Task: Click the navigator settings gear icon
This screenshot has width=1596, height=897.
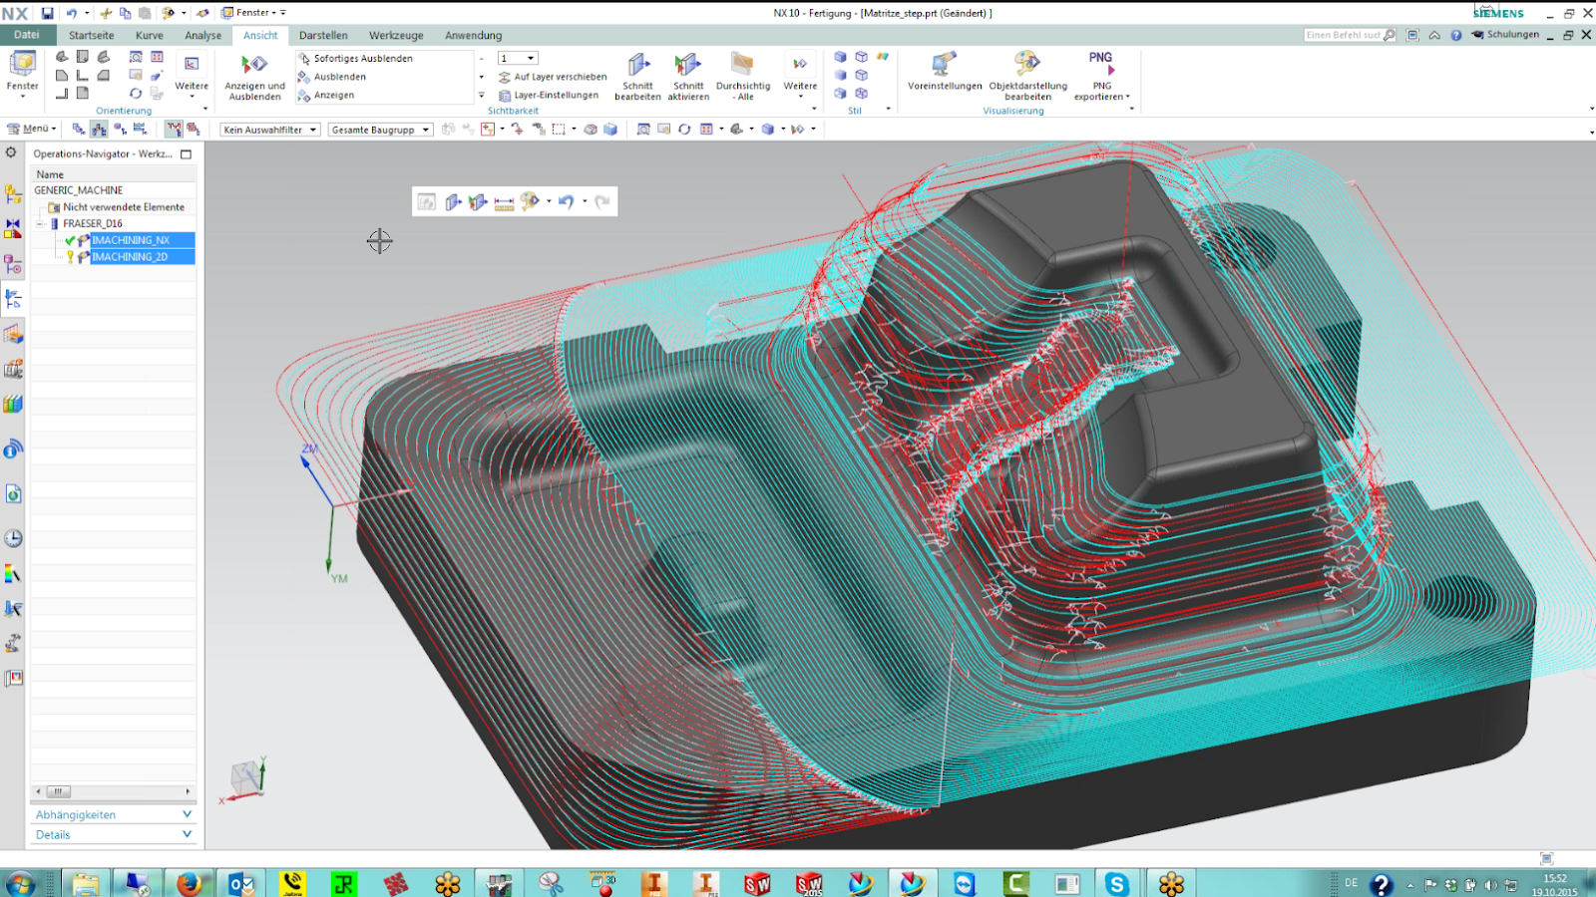Action: [11, 152]
